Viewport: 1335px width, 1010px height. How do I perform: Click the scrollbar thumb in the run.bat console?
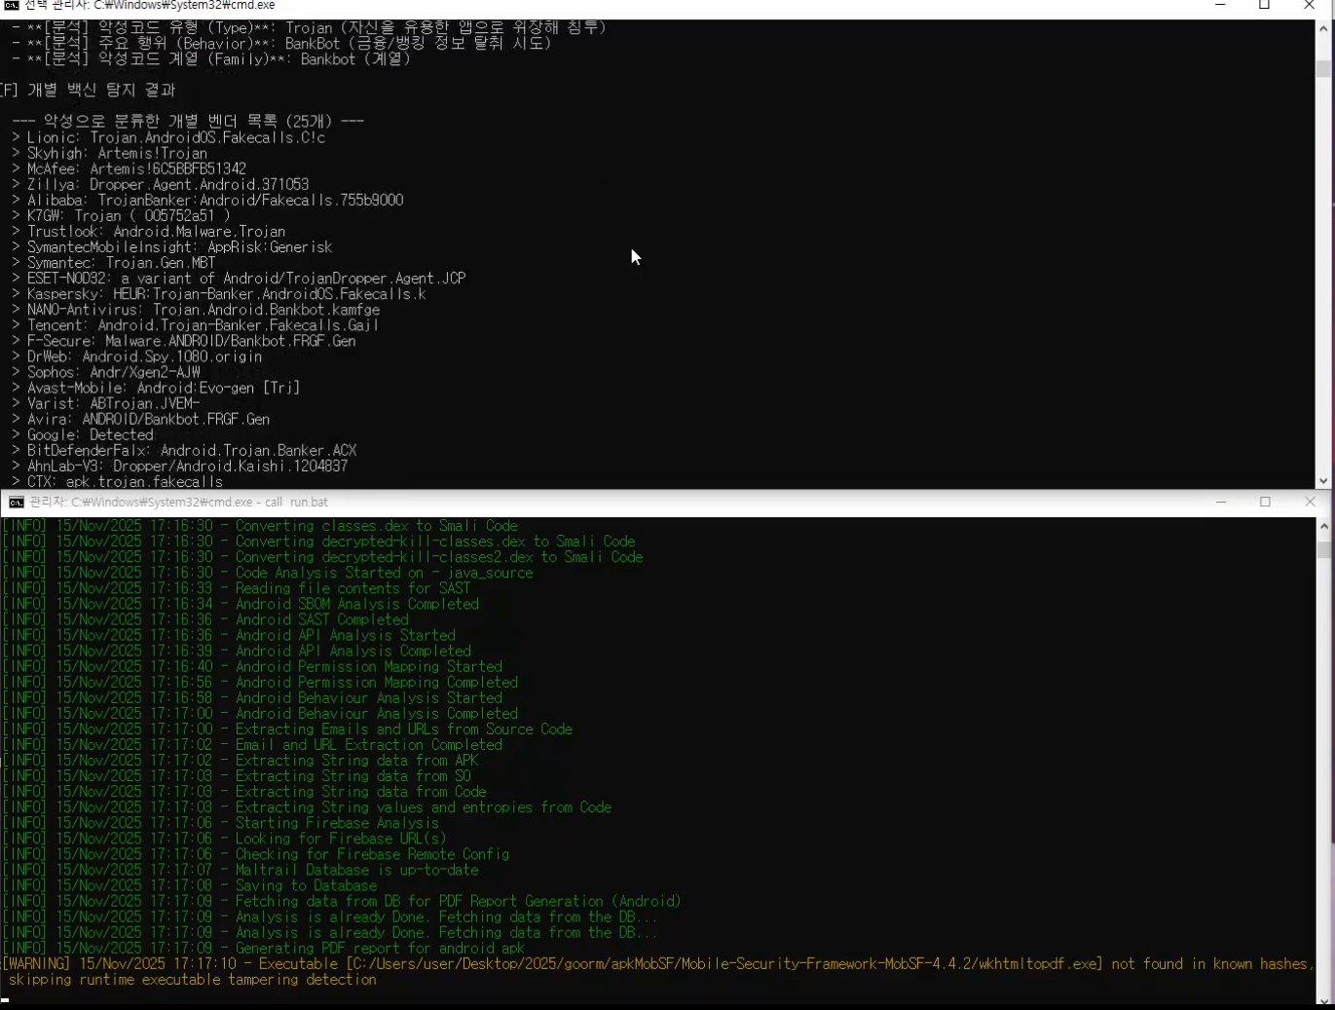[1323, 550]
